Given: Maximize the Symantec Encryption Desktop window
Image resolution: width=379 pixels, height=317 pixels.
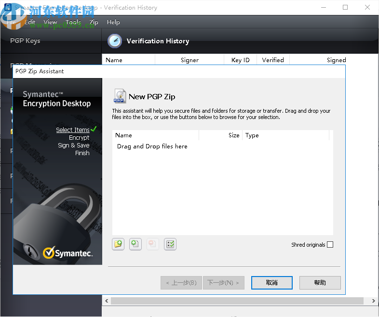Looking at the screenshot, I should 345,8.
